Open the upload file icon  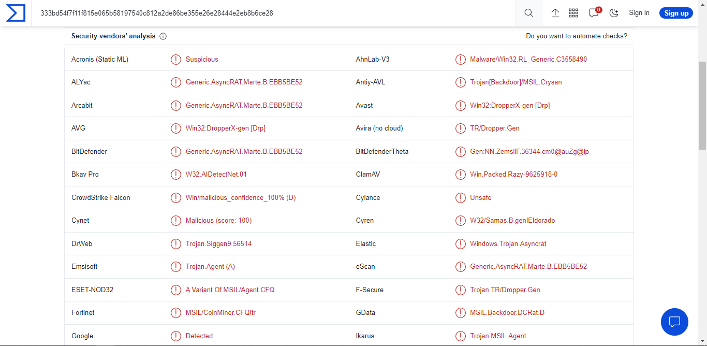(x=555, y=13)
